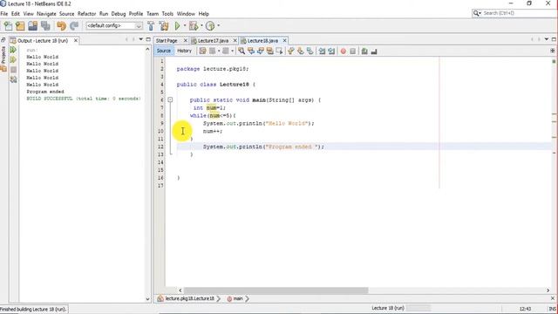The height and width of the screenshot is (314, 558).
Task: Uncomment the selected lines
Action: pos(374,51)
